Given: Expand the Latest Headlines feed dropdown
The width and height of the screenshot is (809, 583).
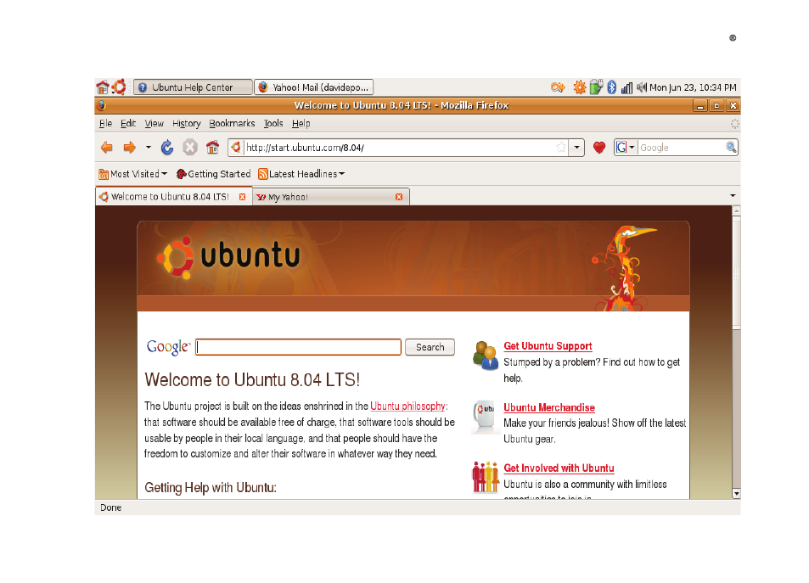Looking at the screenshot, I should 301,174.
